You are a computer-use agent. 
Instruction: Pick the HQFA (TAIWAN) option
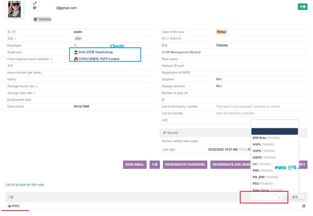pyautogui.click(x=263, y=144)
